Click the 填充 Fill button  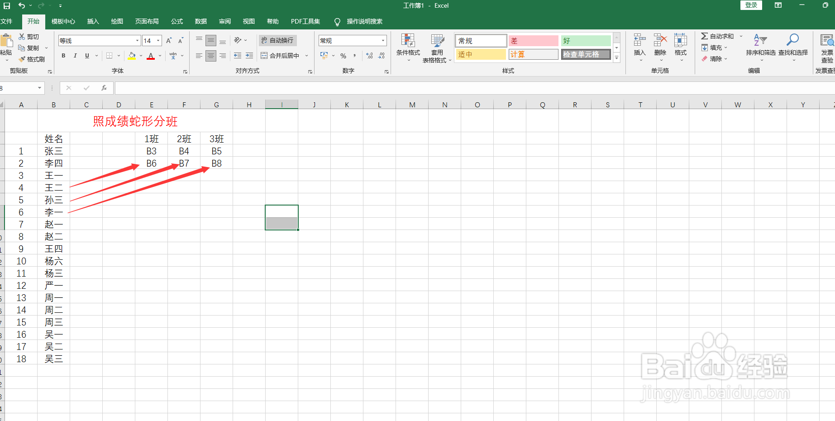(x=712, y=48)
